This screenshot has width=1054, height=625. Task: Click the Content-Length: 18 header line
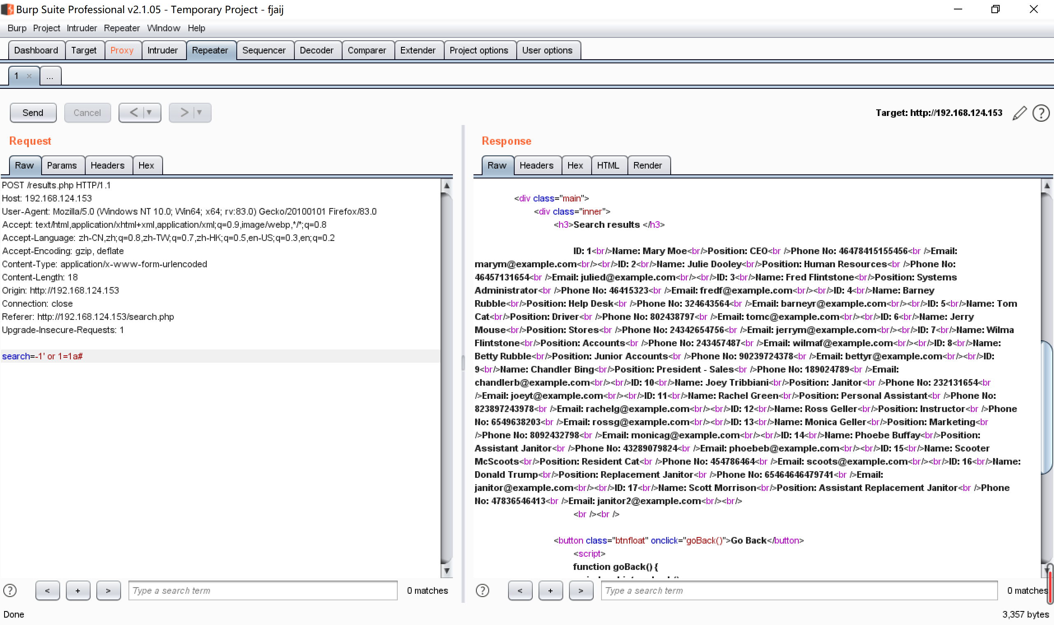tap(40, 278)
